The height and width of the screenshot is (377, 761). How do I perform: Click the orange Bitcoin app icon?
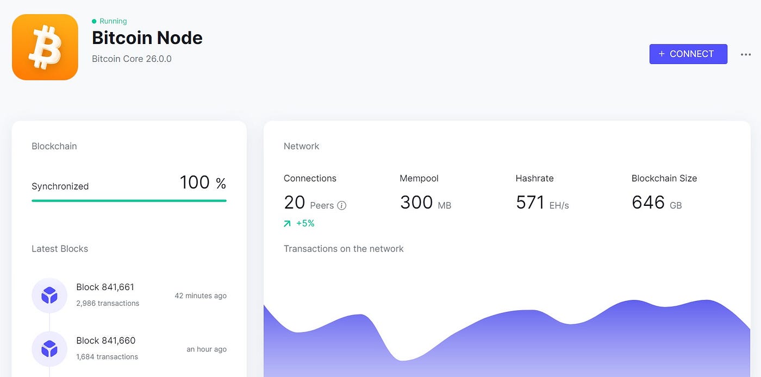click(x=45, y=47)
